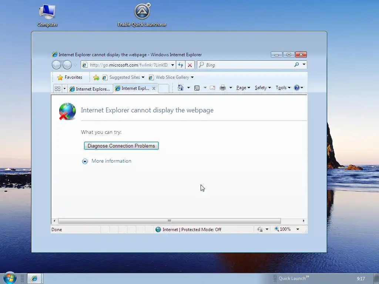Open Suggested Sites on Favorites bar
Screen dimensions: 379x284
coord(124,77)
